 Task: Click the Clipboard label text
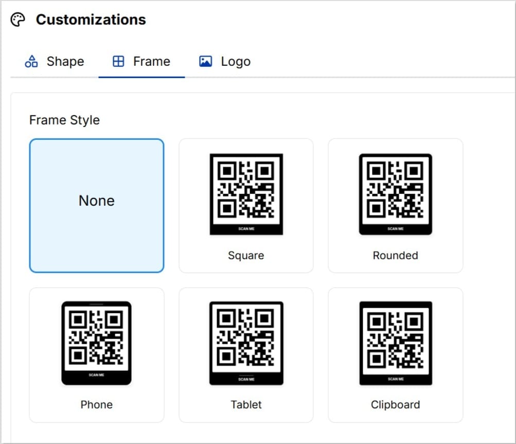click(x=396, y=404)
